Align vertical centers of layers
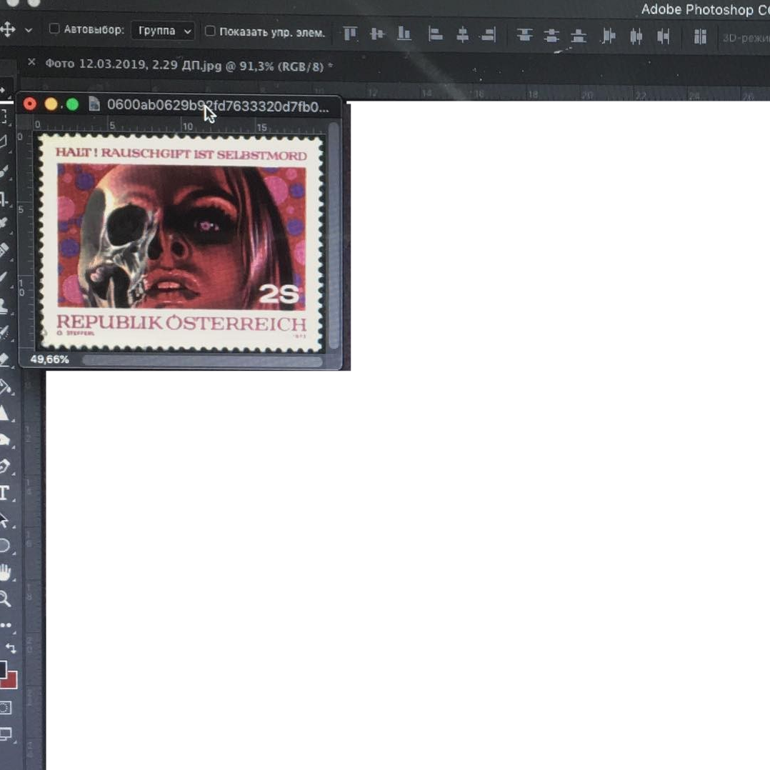 pos(377,34)
